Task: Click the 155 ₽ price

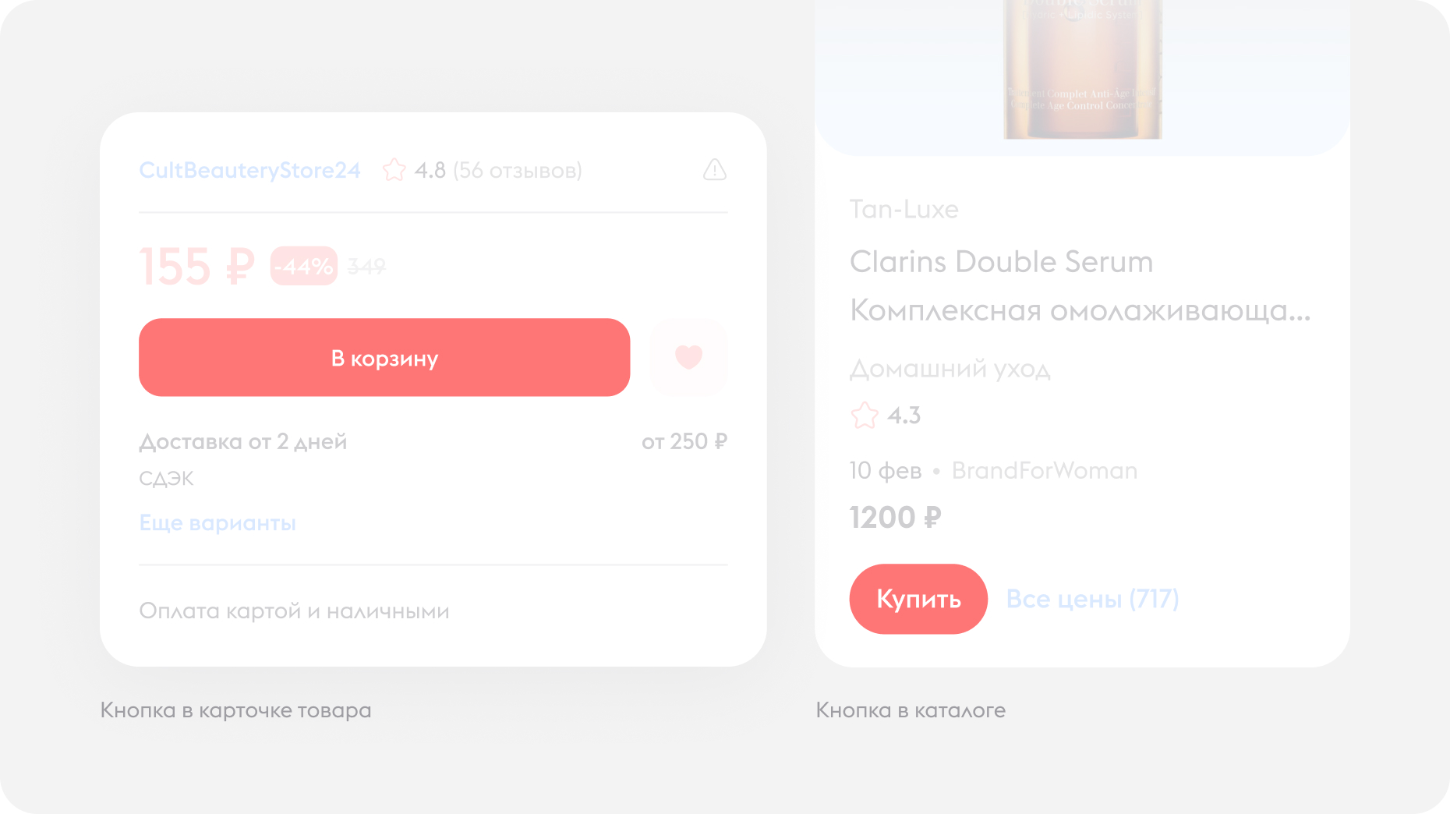Action: pyautogui.click(x=196, y=267)
